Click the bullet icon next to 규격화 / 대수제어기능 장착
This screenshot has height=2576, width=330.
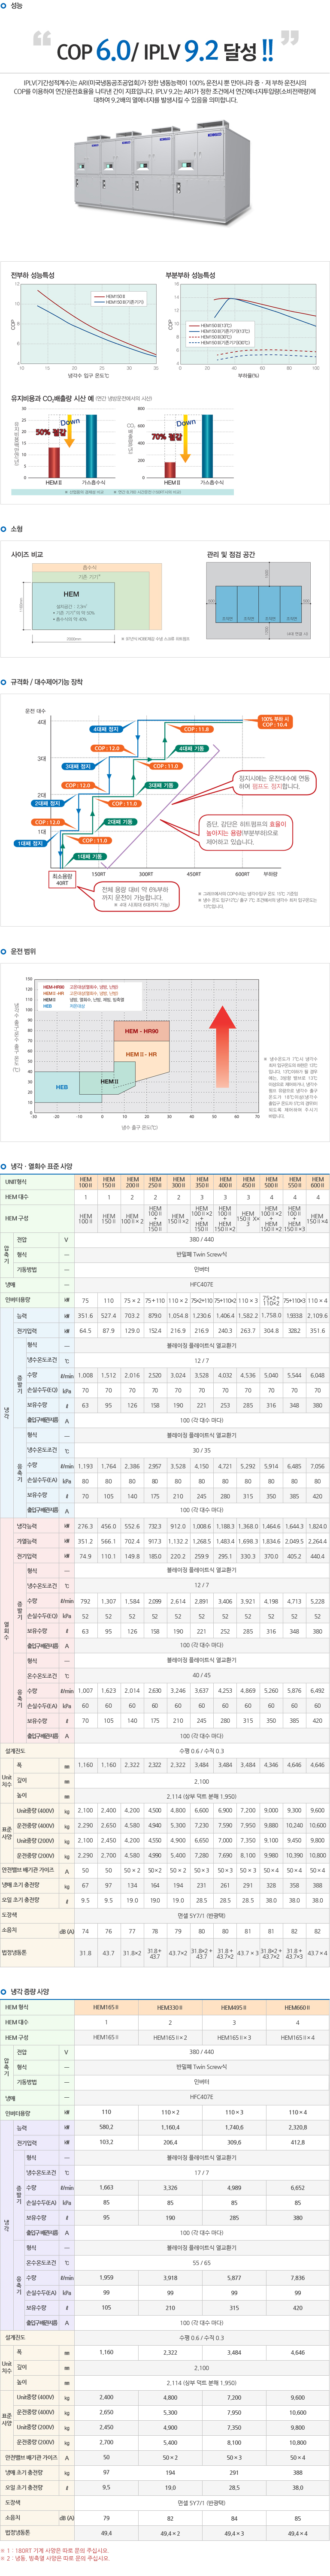[4, 682]
